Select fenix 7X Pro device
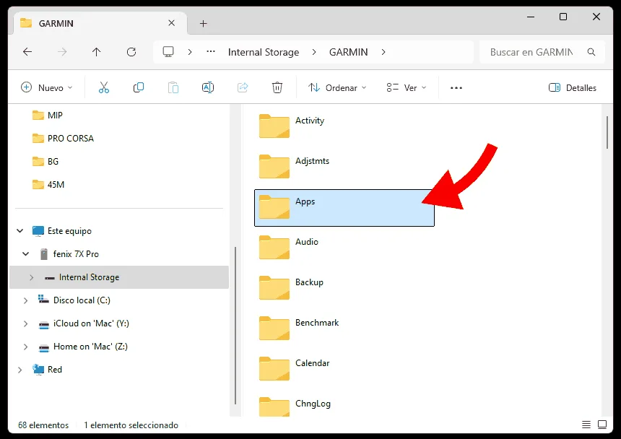The height and width of the screenshot is (439, 621). [69, 253]
